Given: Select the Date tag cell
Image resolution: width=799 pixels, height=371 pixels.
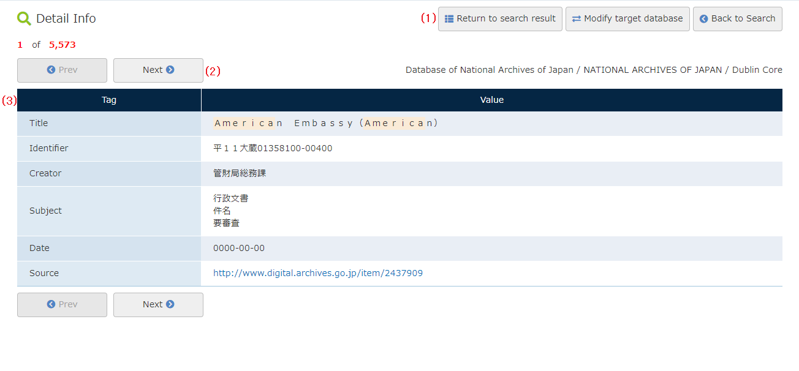Looking at the screenshot, I should click(109, 249).
